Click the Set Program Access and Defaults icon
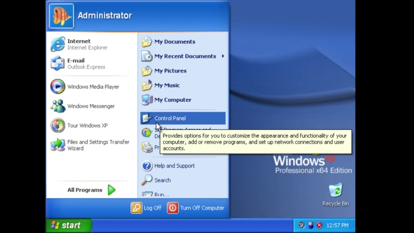The height and width of the screenshot is (233, 414). [x=147, y=133]
